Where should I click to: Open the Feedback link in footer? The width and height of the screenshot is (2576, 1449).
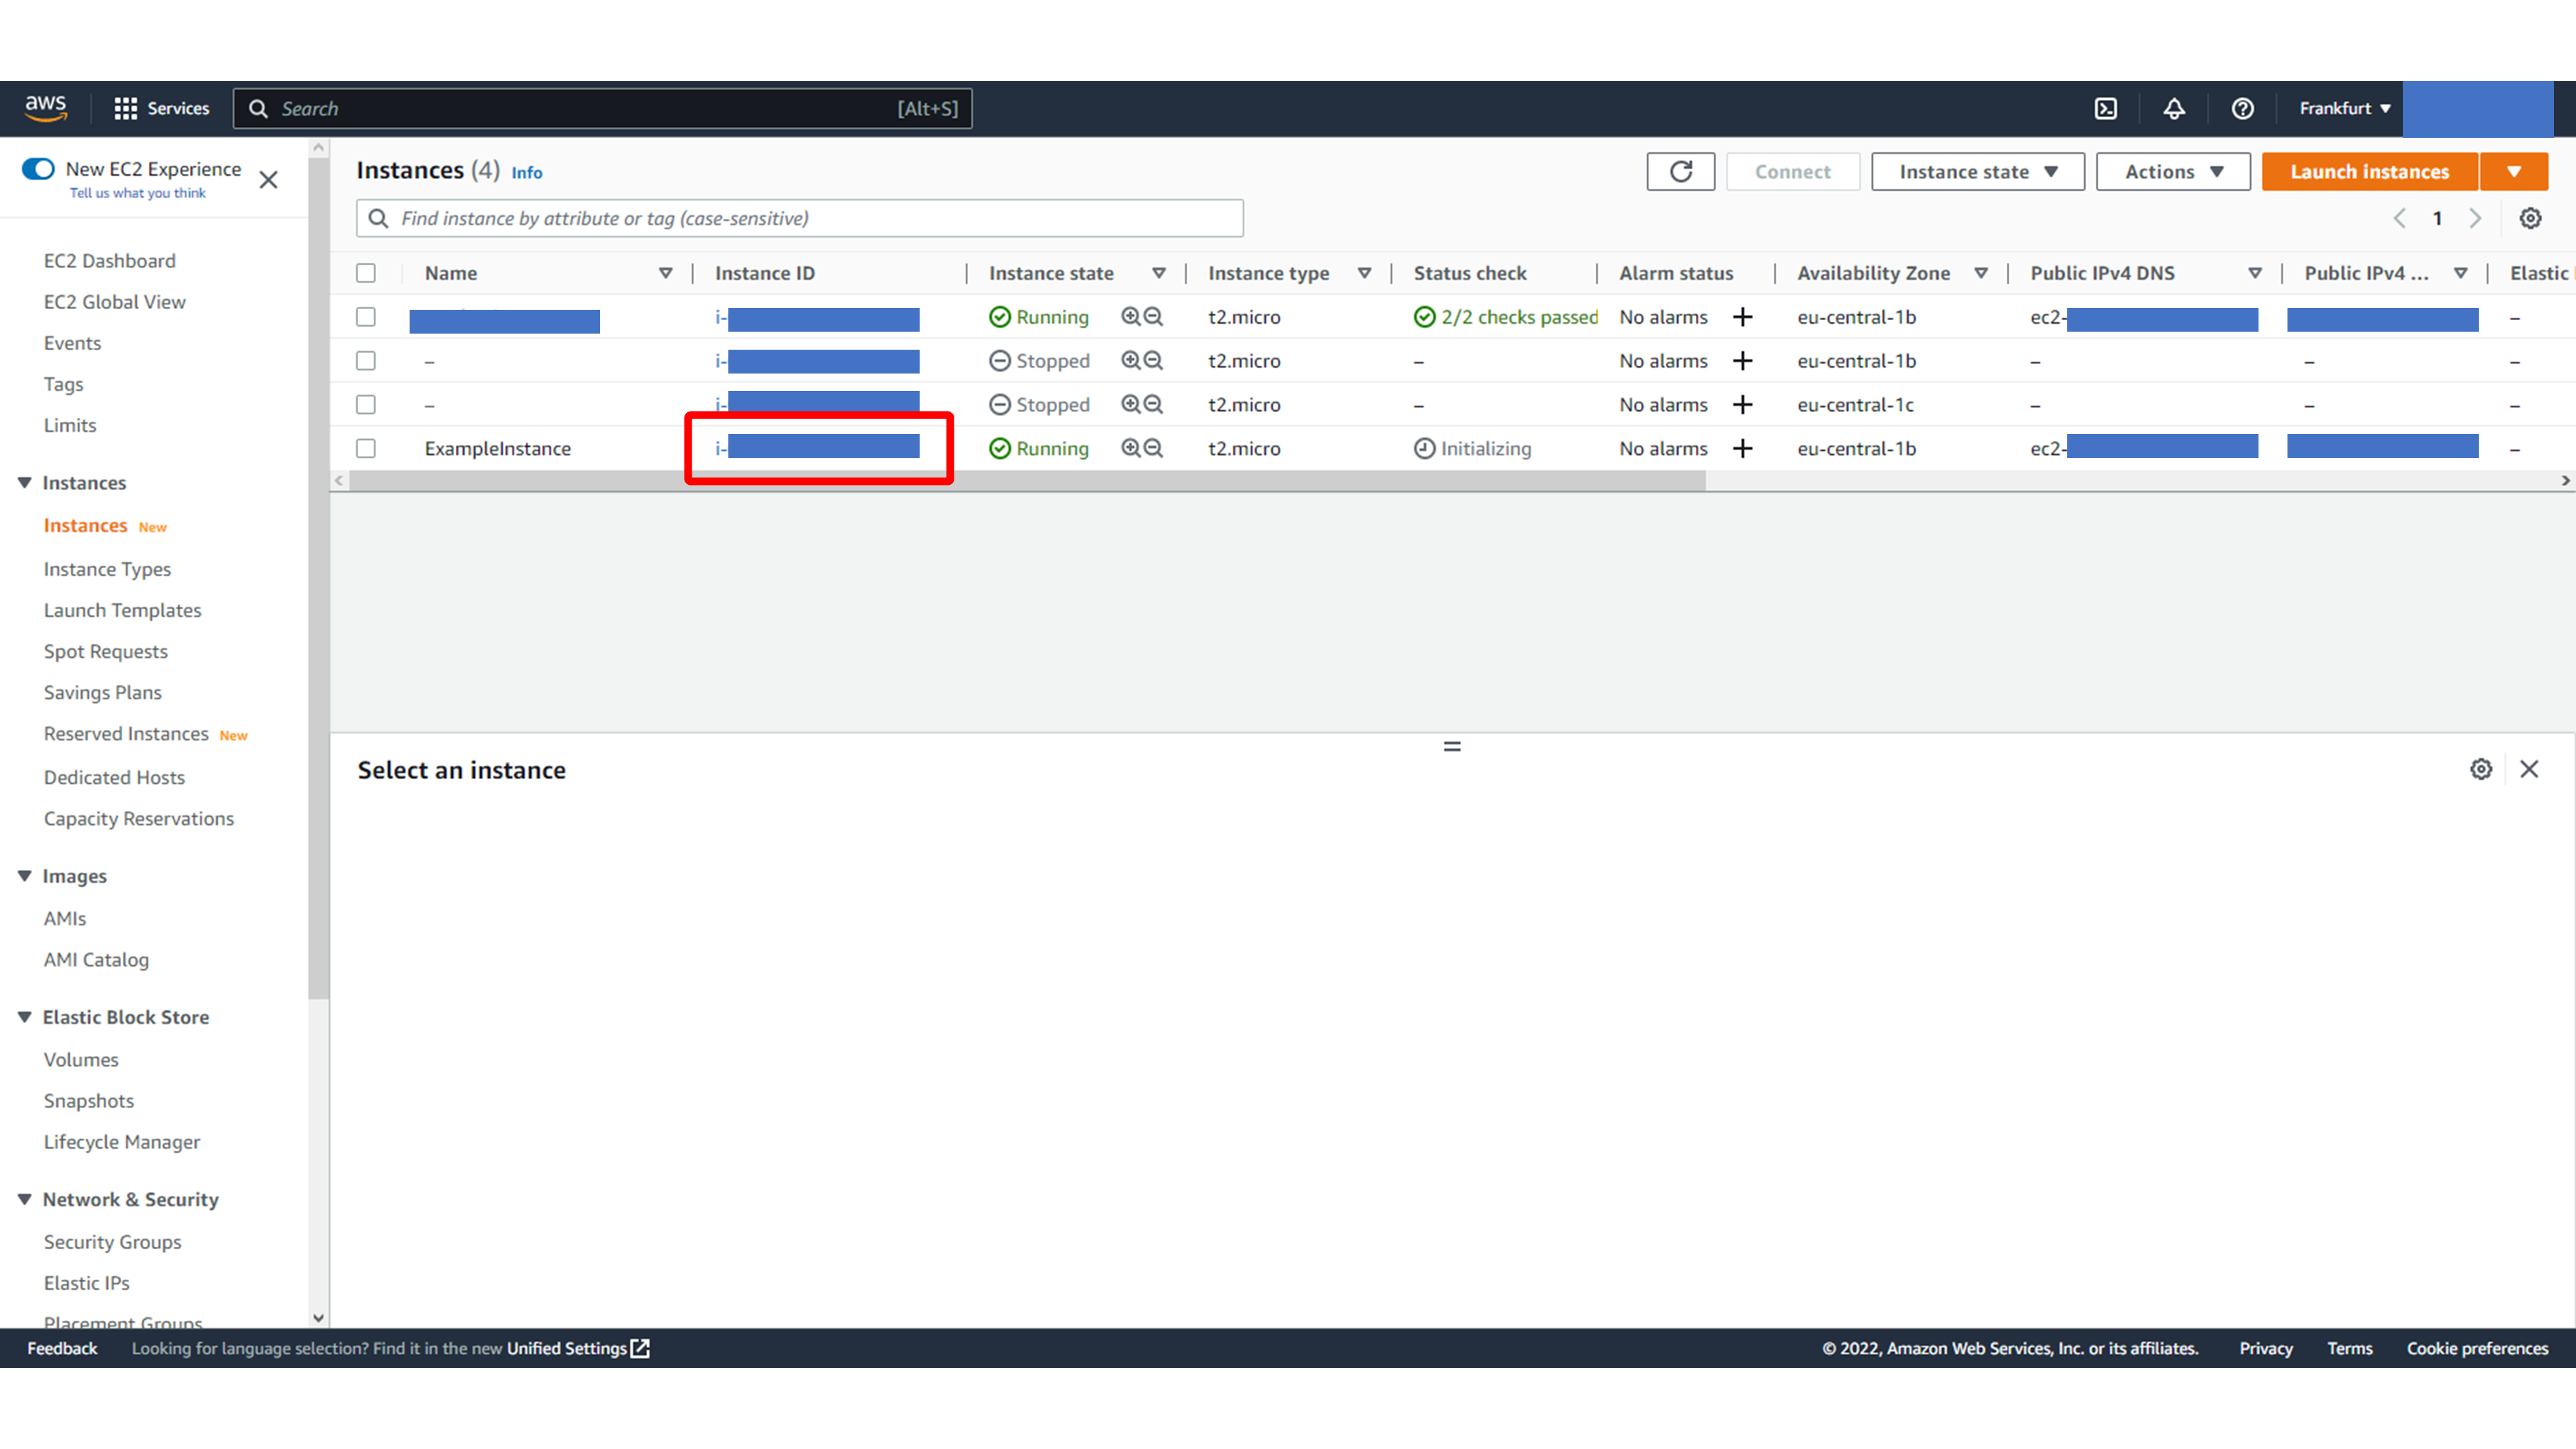click(x=62, y=1348)
